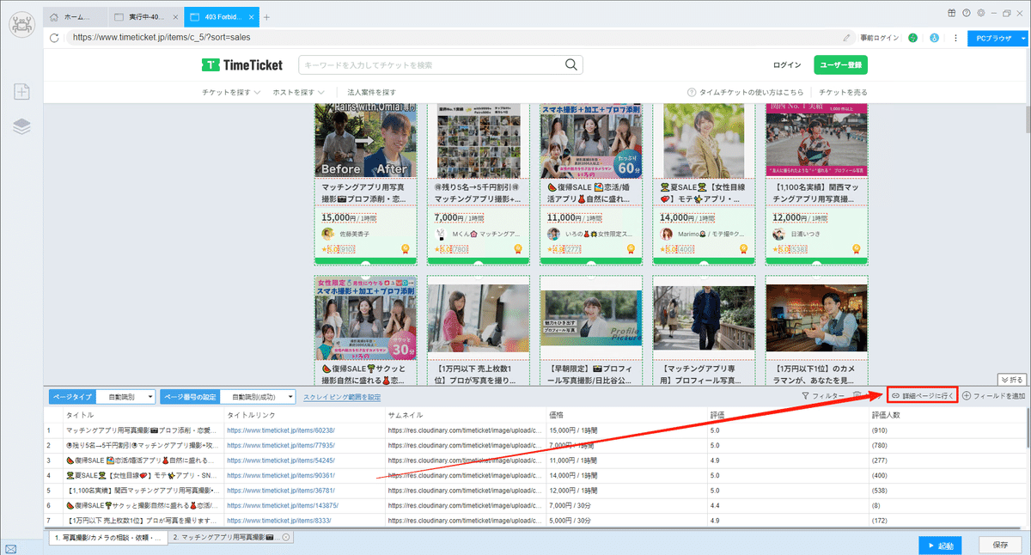Image resolution: width=1031 pixels, height=555 pixels.
Task: Switch to the 実行中 tab
Action: click(x=146, y=16)
